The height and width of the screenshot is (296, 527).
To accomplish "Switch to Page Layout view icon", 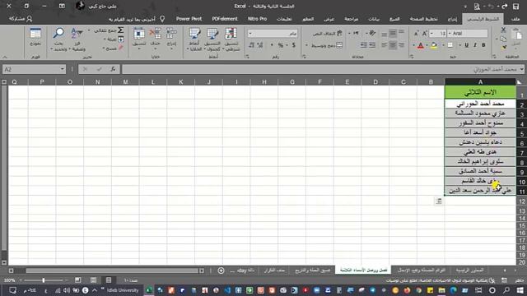I will (x=93, y=280).
